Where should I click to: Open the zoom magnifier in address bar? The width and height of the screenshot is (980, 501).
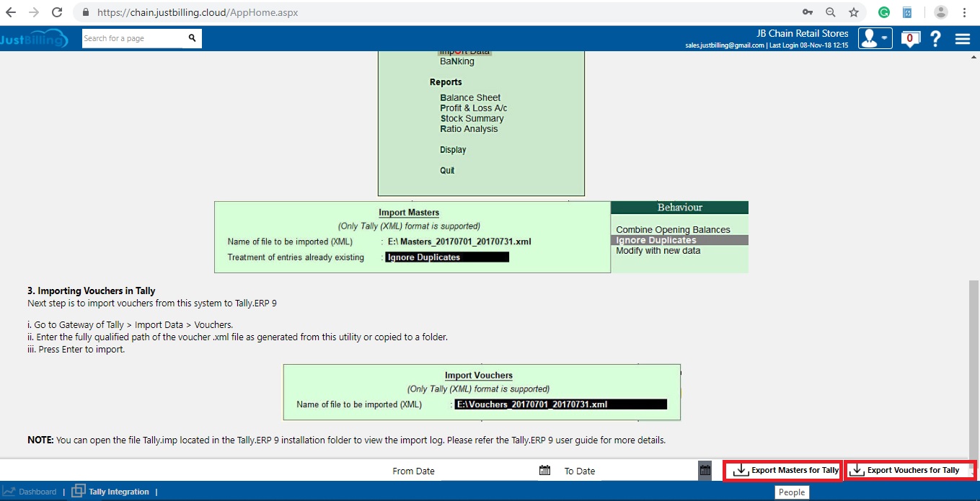click(831, 12)
